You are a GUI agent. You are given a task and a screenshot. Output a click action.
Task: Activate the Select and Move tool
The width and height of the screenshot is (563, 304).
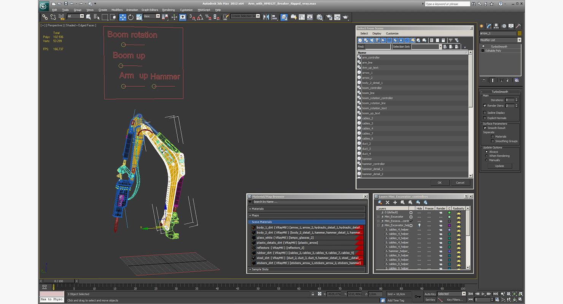click(x=122, y=17)
